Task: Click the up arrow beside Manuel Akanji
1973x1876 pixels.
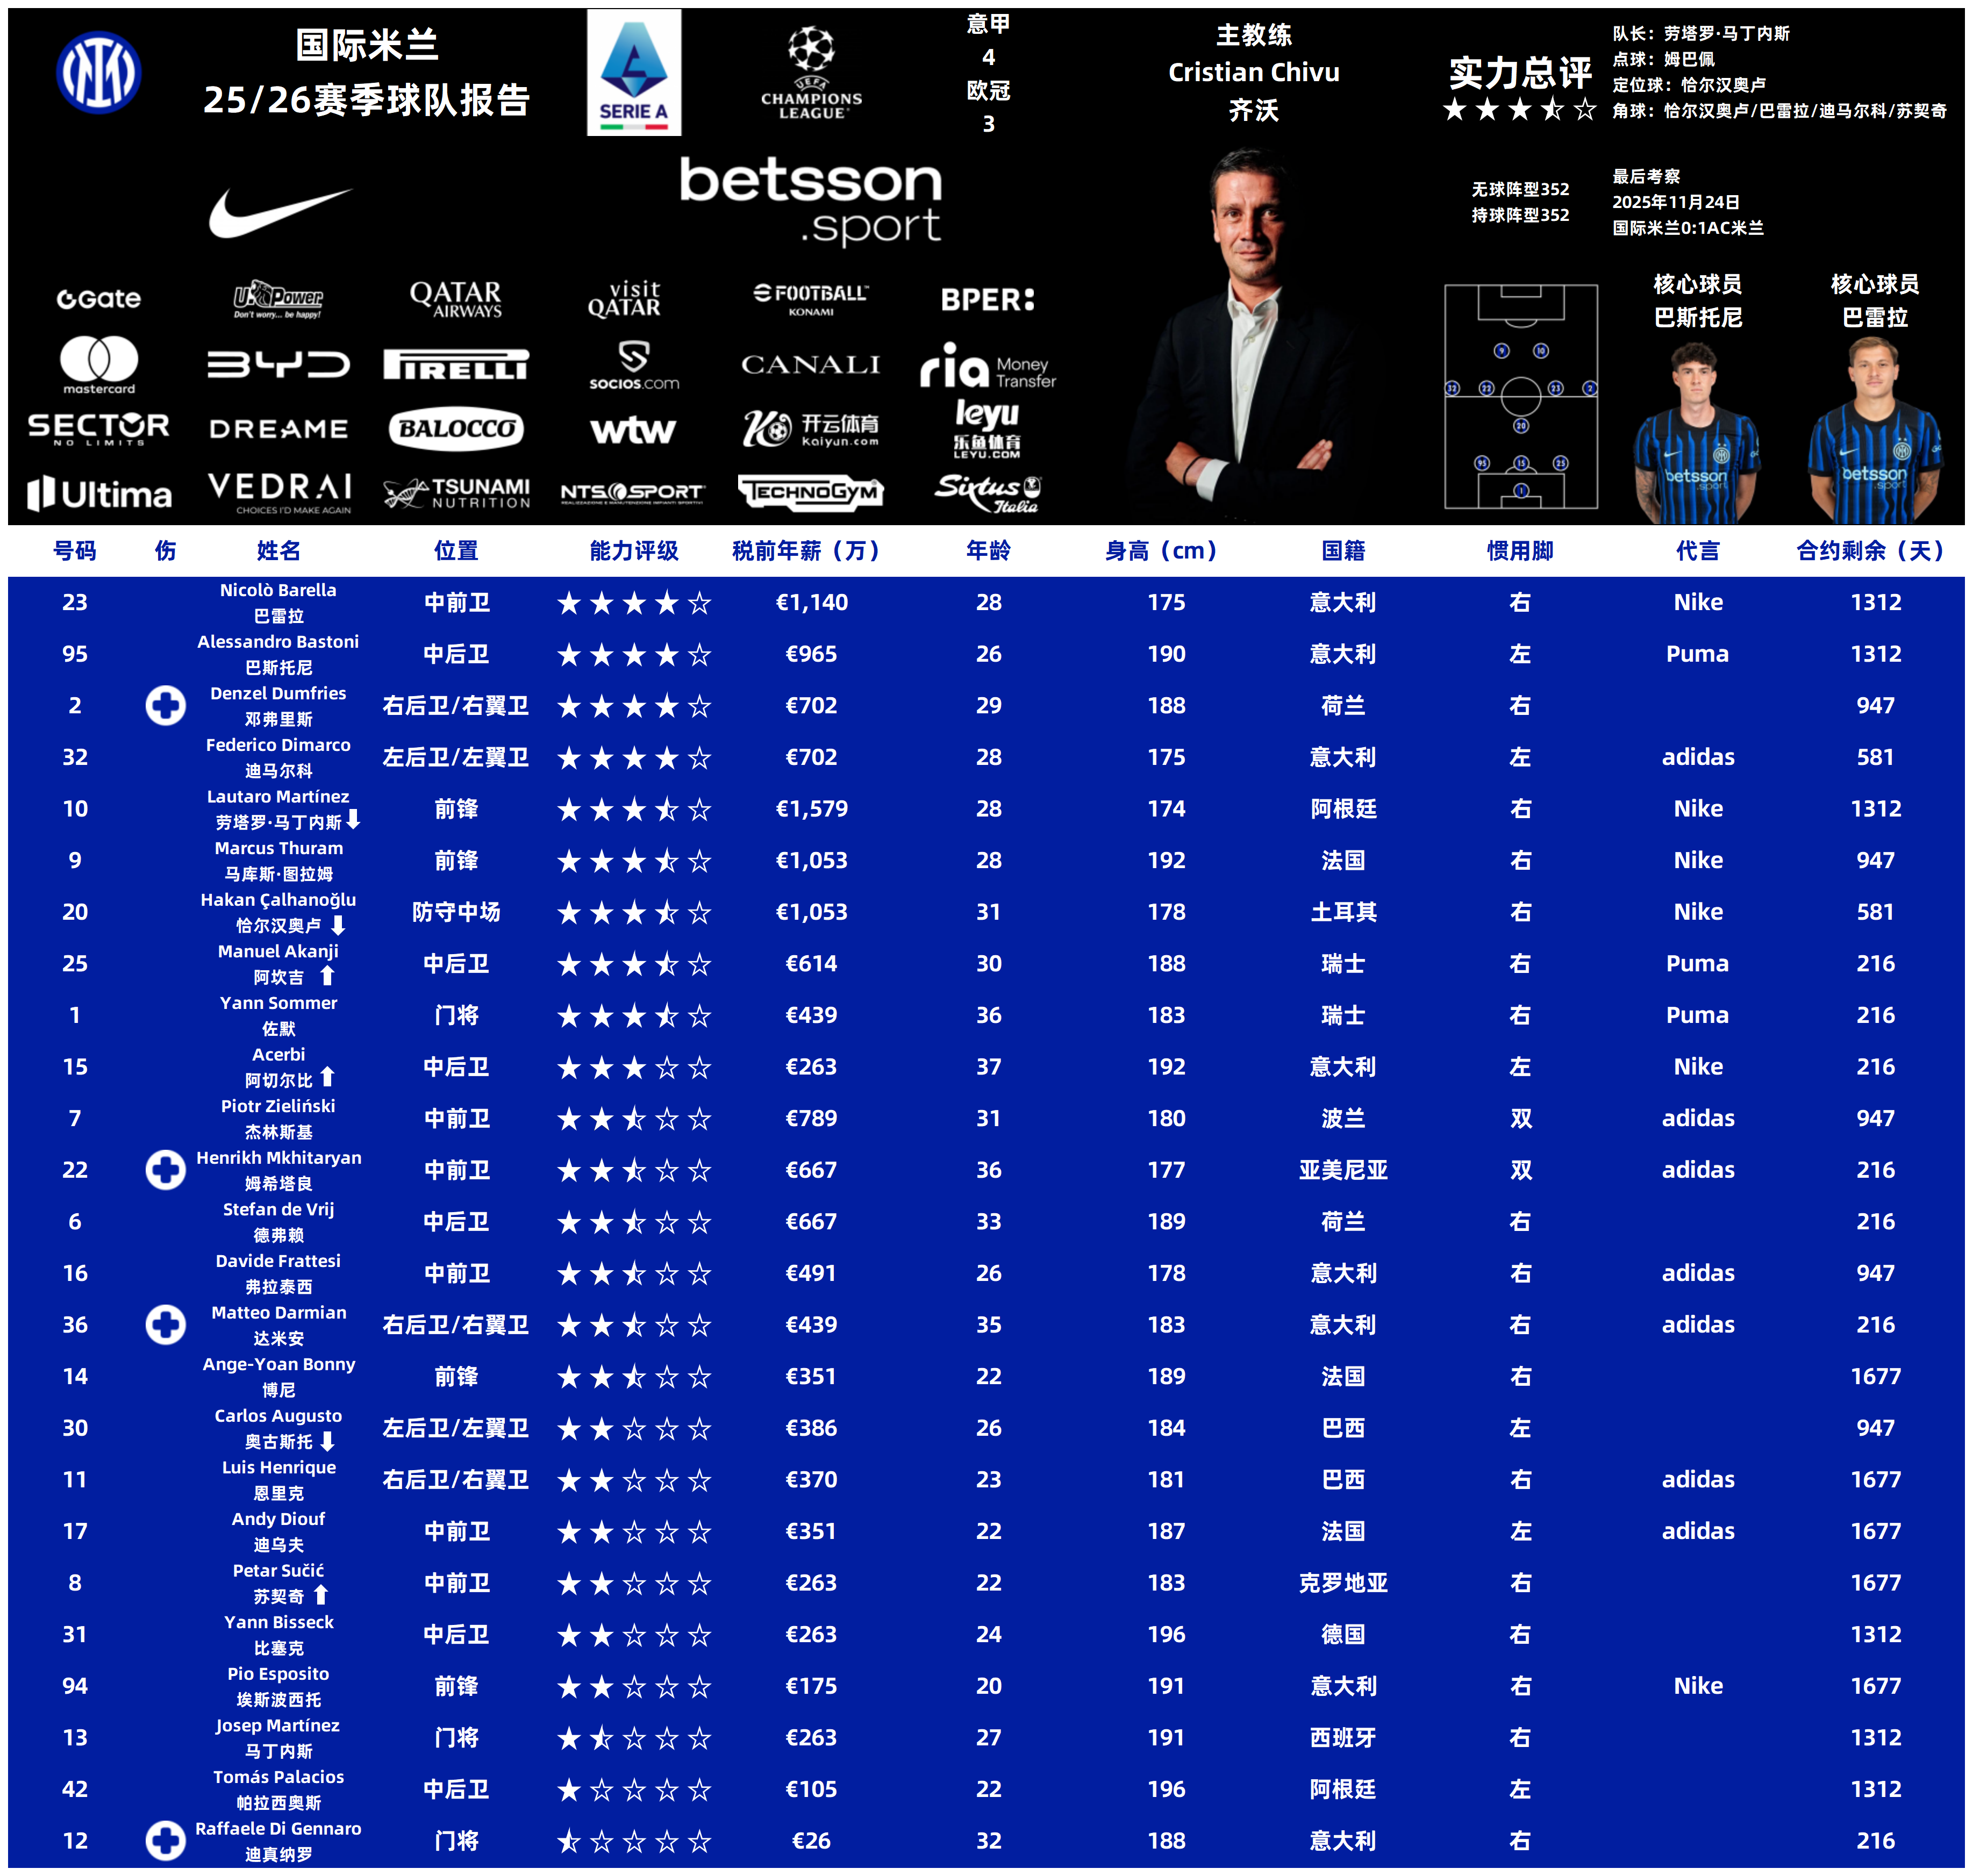Action: tap(327, 975)
